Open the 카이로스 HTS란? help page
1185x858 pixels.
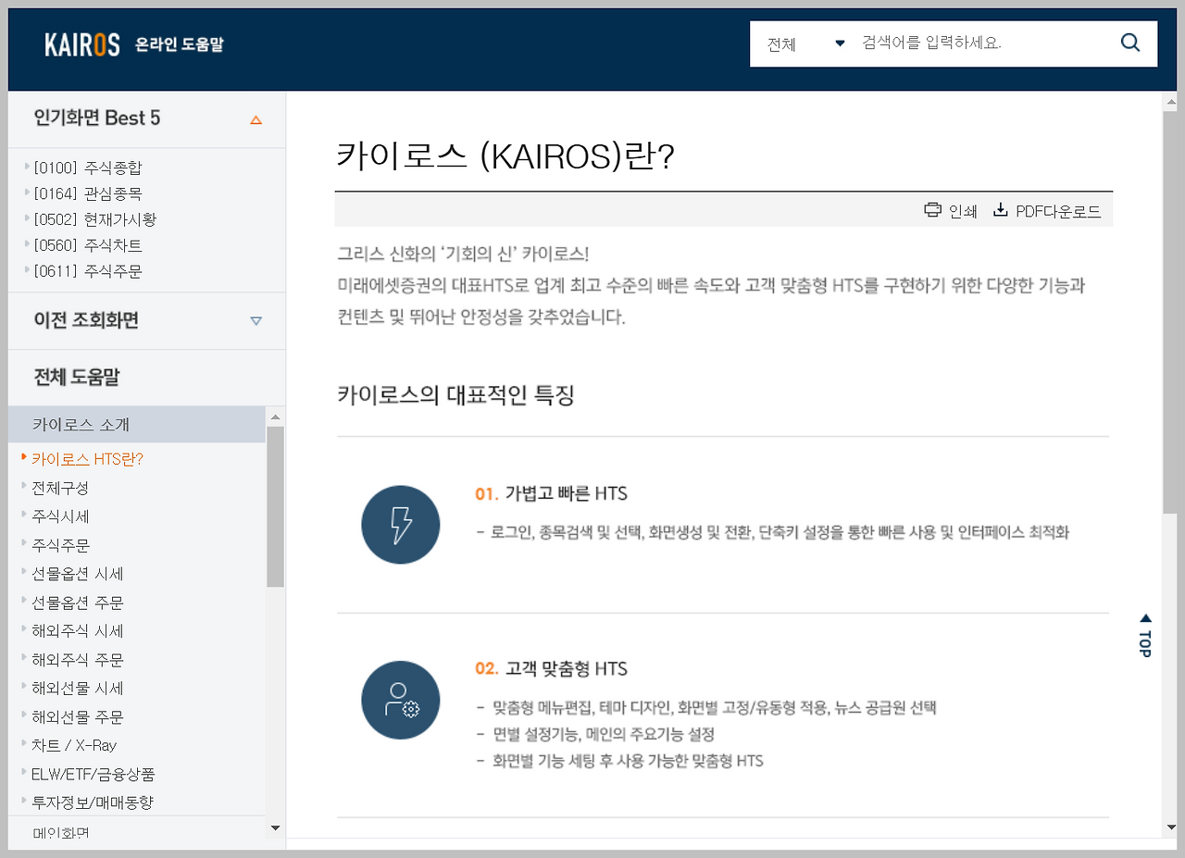tap(88, 459)
